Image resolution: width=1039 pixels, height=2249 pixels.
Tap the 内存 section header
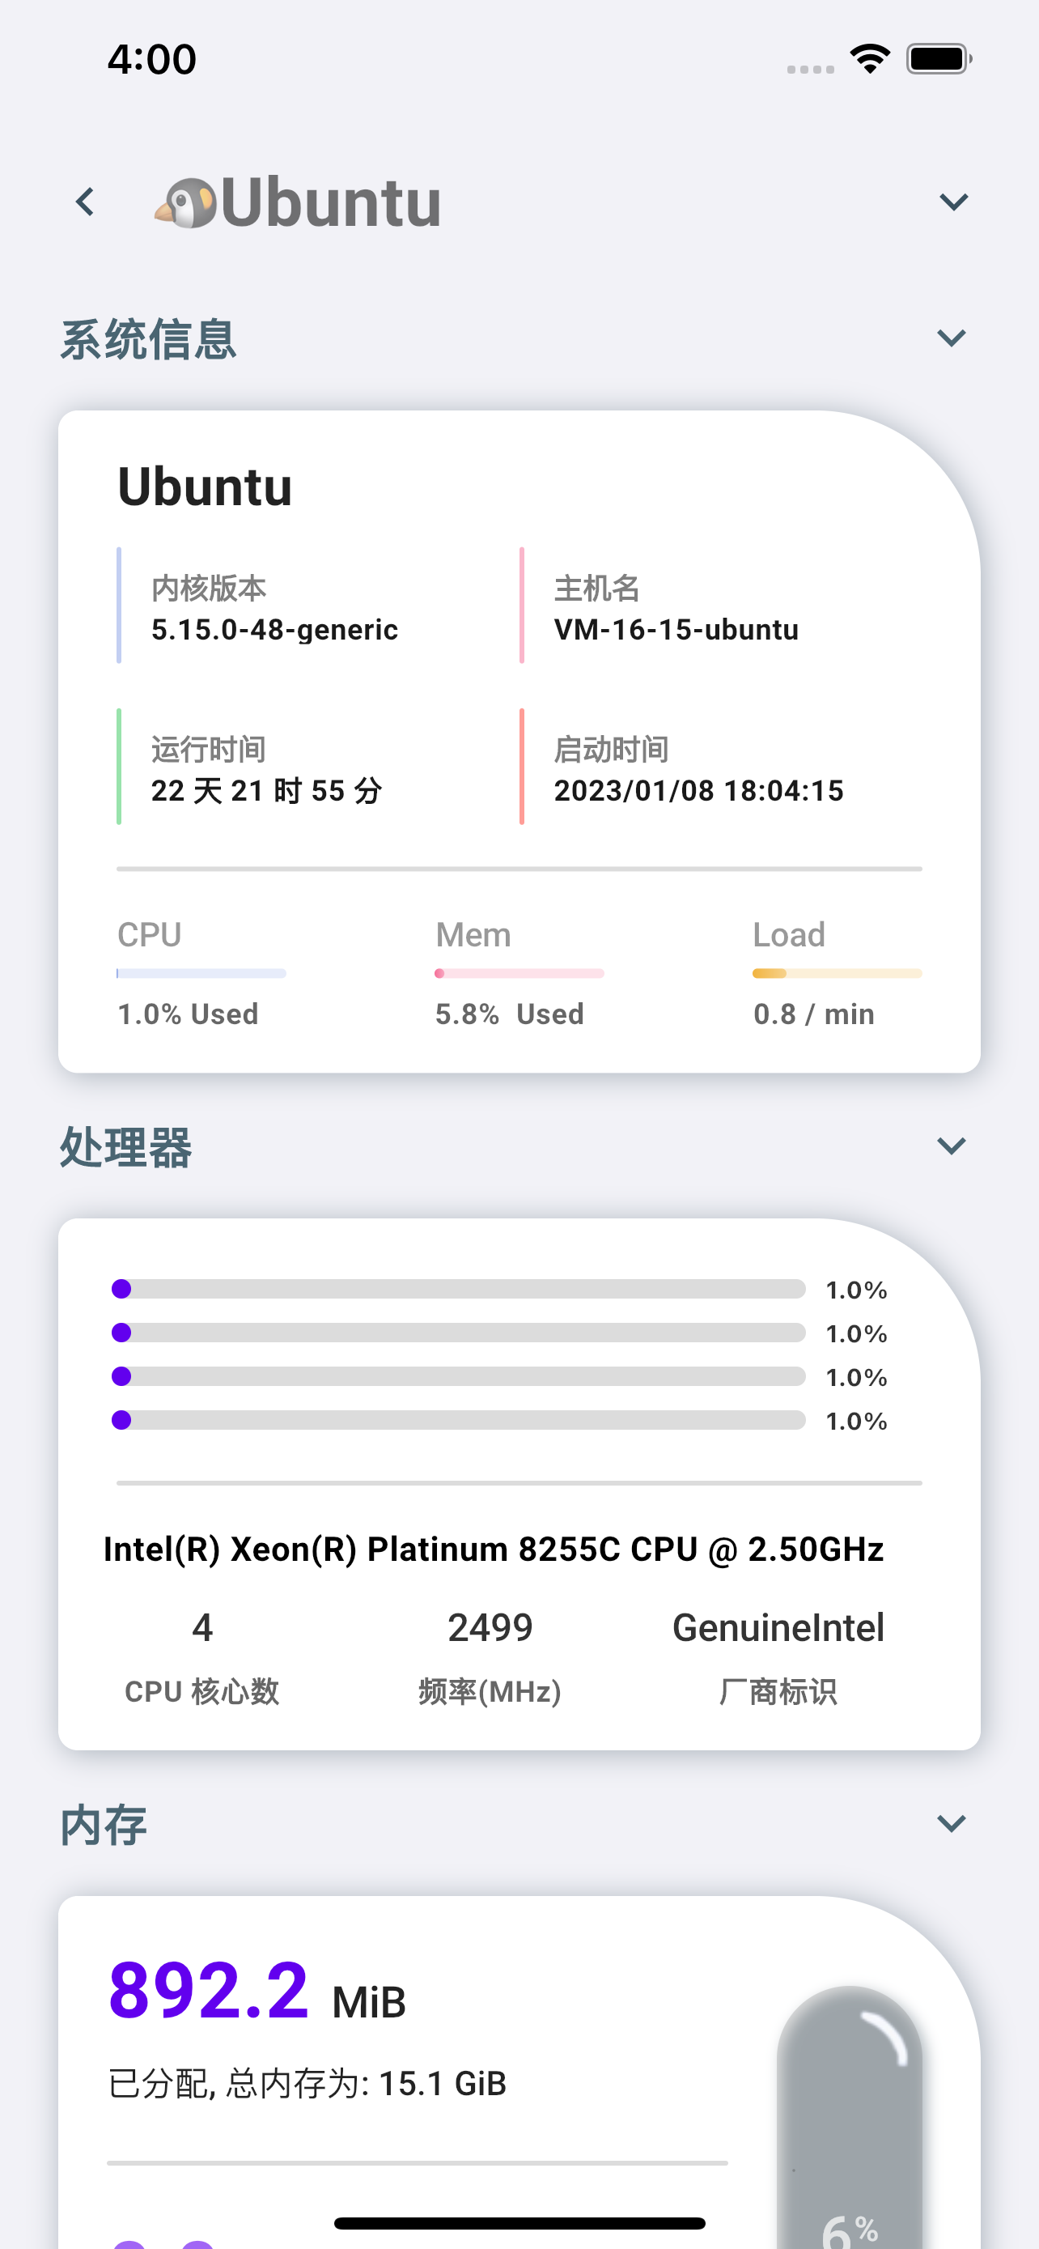(103, 1823)
